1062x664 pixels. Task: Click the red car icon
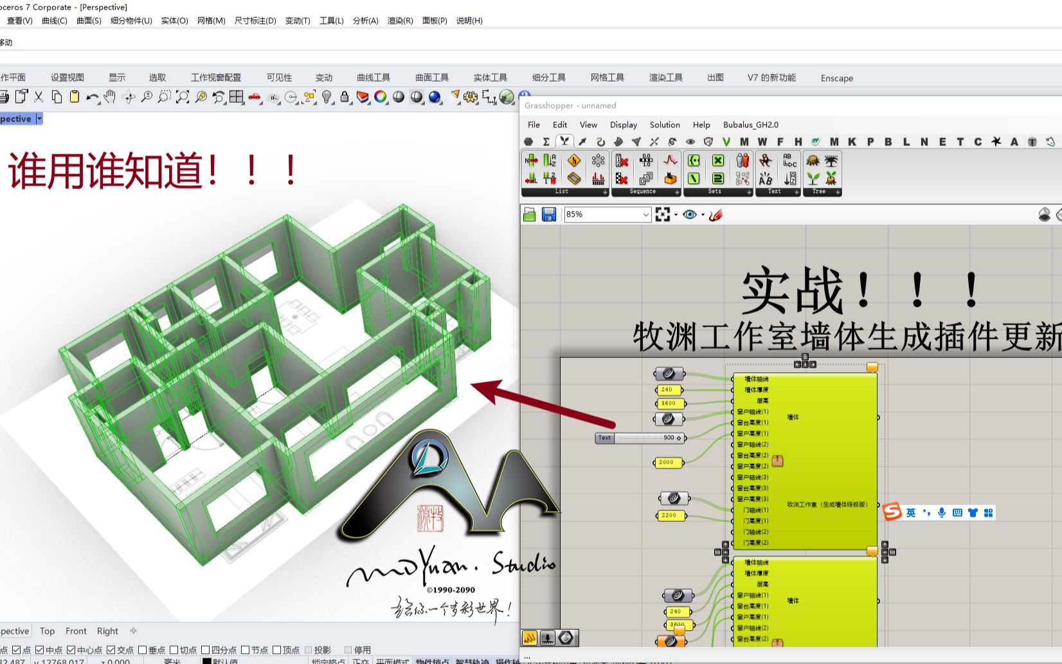pos(255,97)
